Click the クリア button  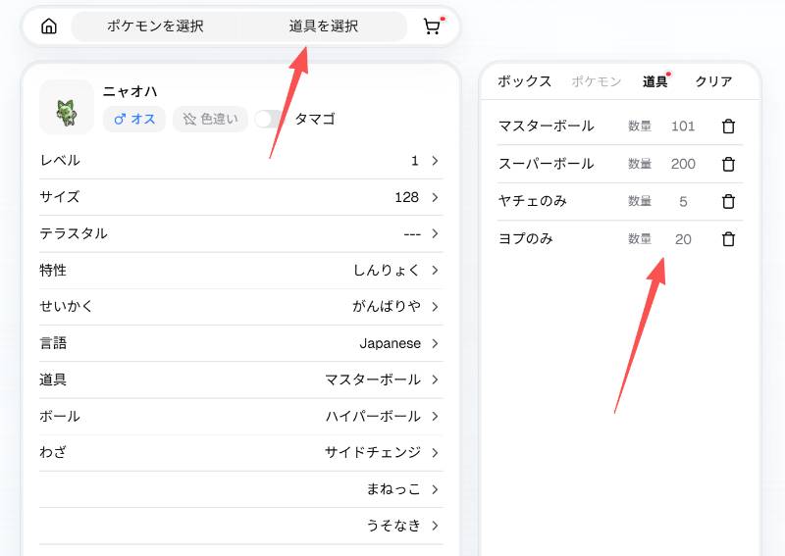[713, 81]
